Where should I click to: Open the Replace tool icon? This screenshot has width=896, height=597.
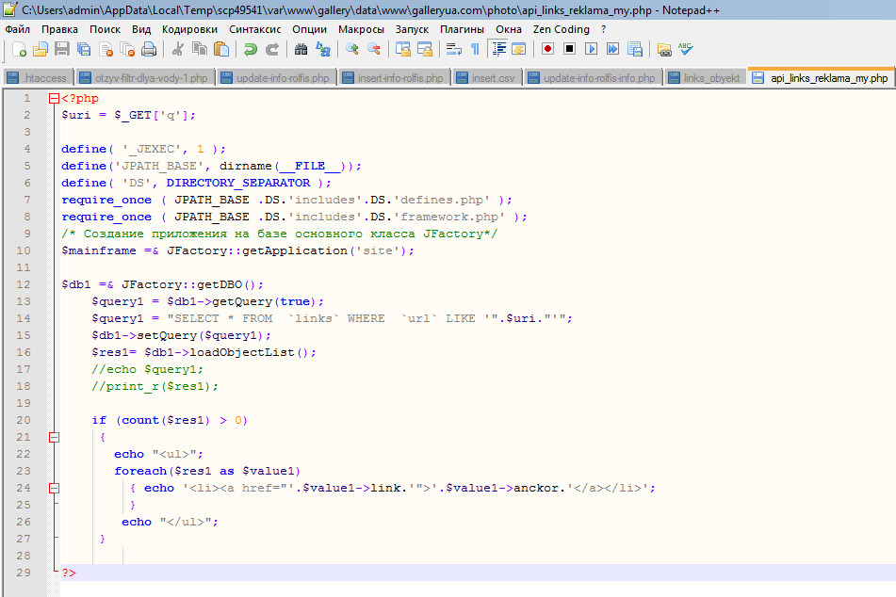pyautogui.click(x=323, y=50)
